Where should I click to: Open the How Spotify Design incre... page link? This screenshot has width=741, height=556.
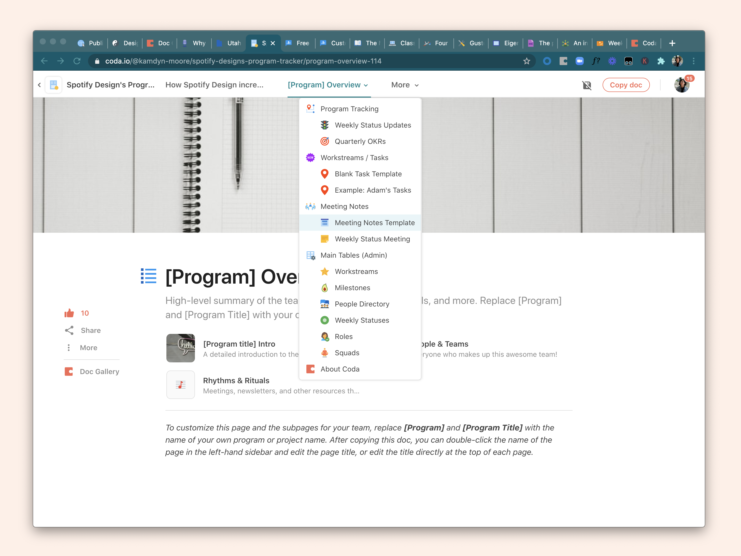pyautogui.click(x=215, y=85)
